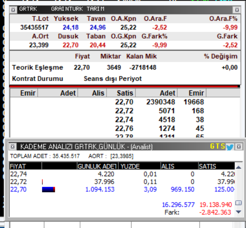Viewport: 246px width, 228px height.
Task: Click the Kalan Mik value -2718148
Action: (143, 67)
